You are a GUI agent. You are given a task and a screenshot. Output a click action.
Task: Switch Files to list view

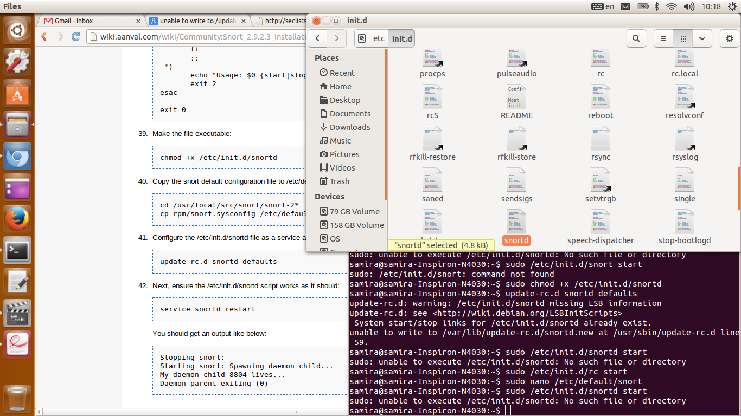coord(663,38)
